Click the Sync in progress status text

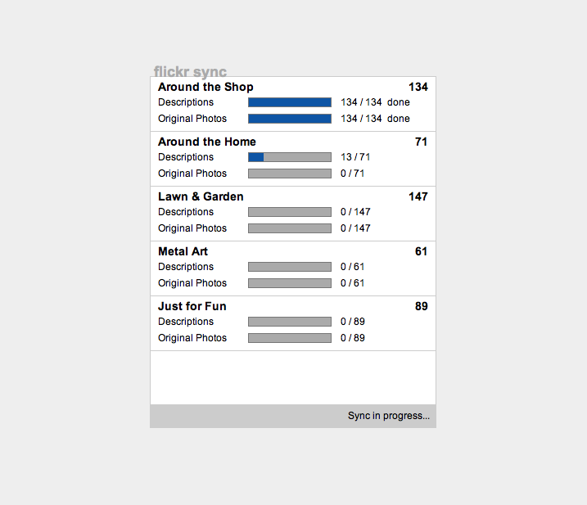point(389,416)
